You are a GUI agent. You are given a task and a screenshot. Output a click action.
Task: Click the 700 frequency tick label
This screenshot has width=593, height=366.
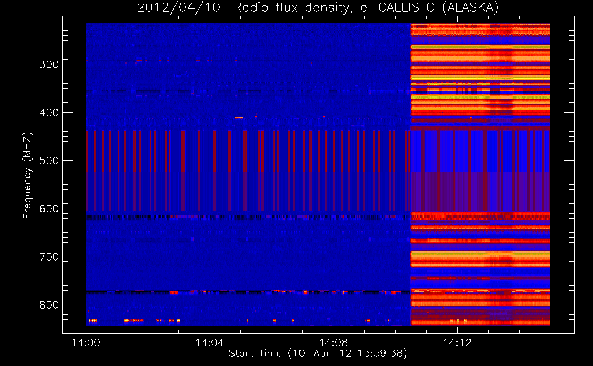49,257
